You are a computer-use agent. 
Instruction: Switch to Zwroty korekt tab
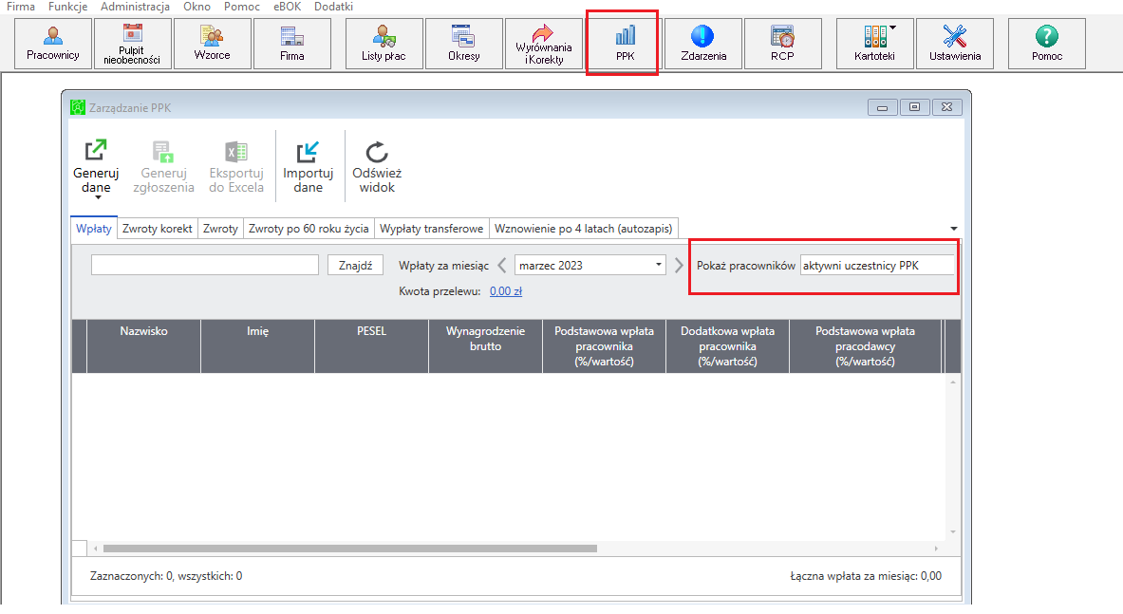coord(157,229)
